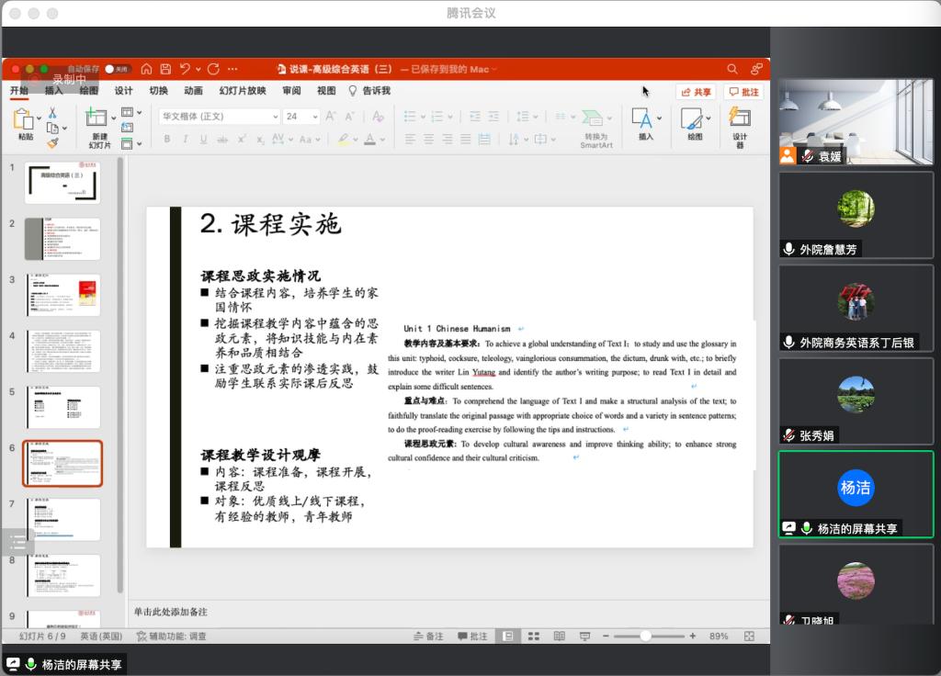941x676 pixels.
Task: Open the 设计 ribbon tab
Action: (123, 91)
